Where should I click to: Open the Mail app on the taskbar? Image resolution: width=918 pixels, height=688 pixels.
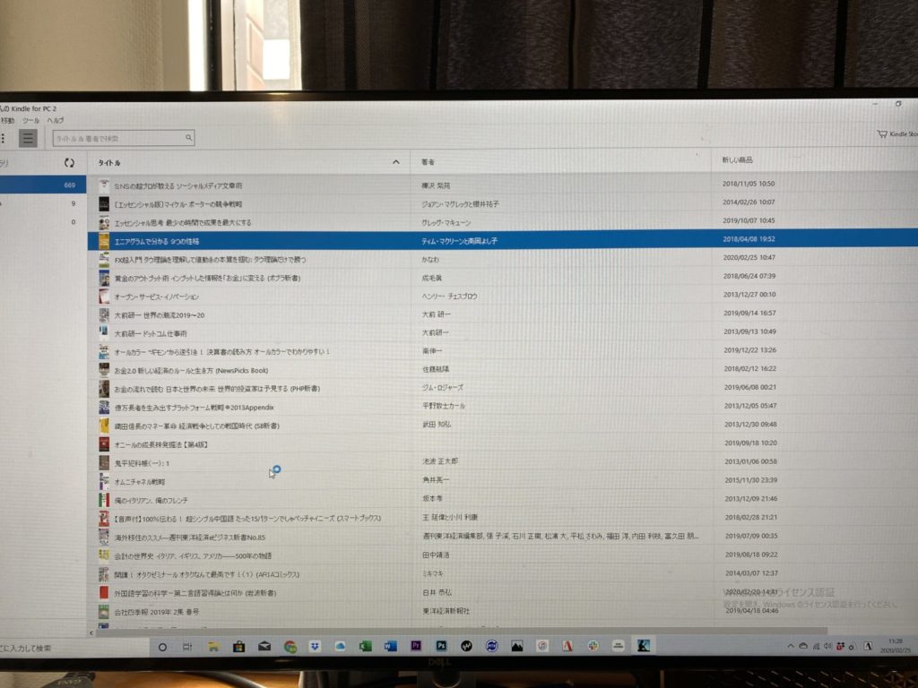[264, 647]
